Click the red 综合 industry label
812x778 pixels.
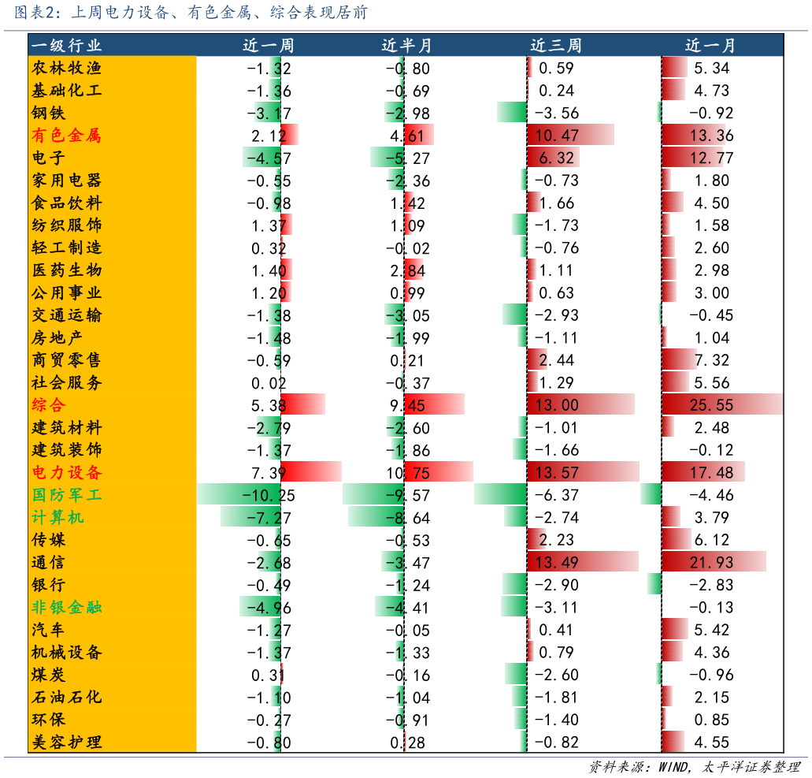tap(49, 405)
